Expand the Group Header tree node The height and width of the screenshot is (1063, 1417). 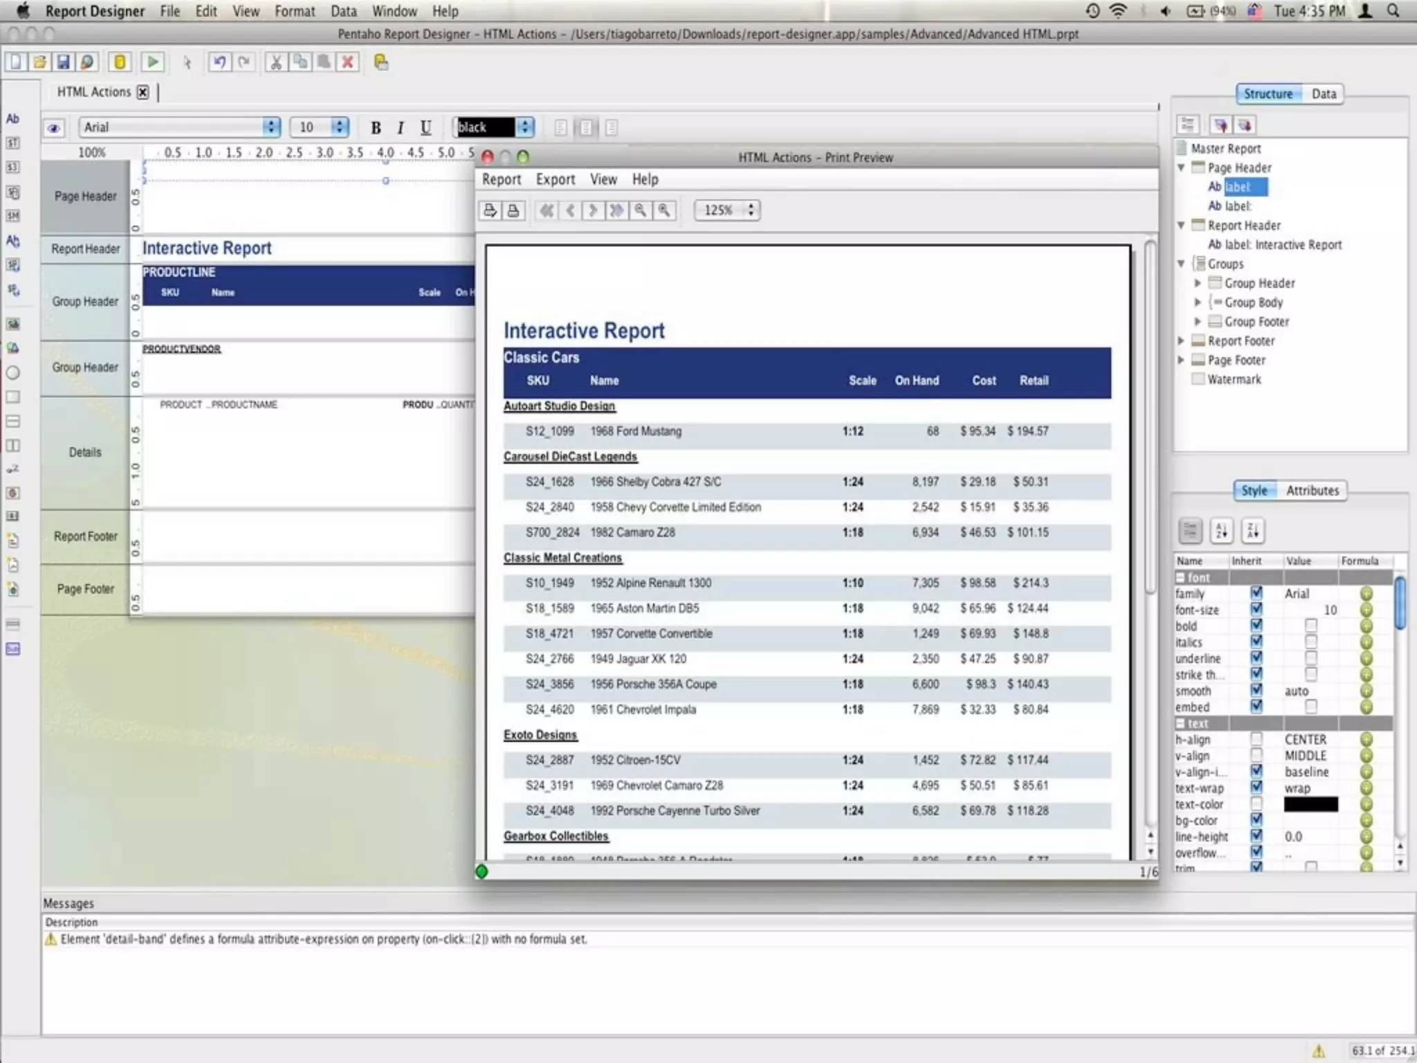[x=1198, y=283]
